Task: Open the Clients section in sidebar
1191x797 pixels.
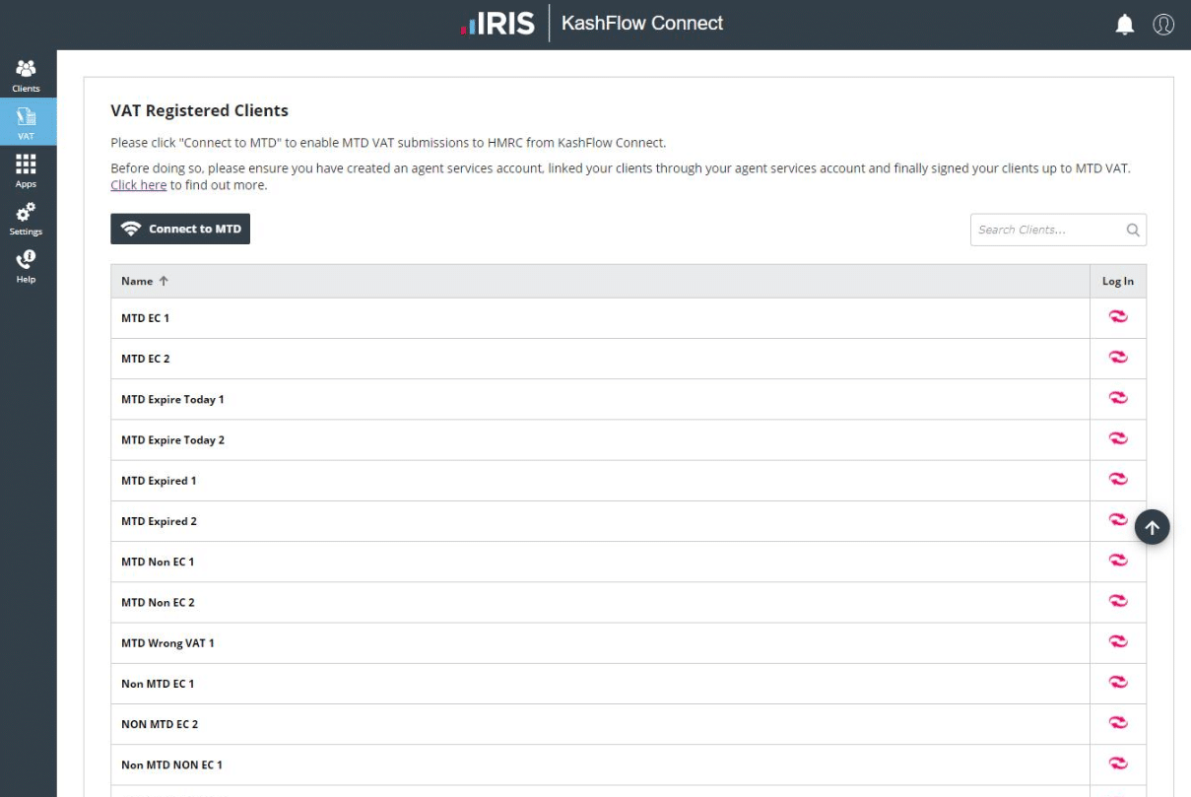Action: coord(27,75)
